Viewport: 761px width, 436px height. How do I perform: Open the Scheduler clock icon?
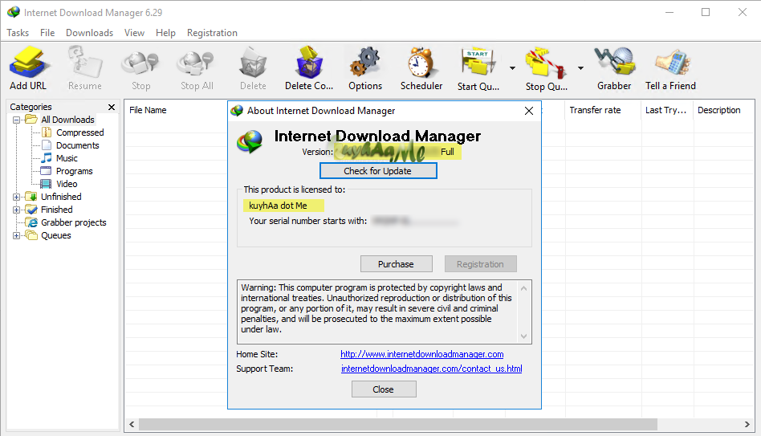point(421,62)
